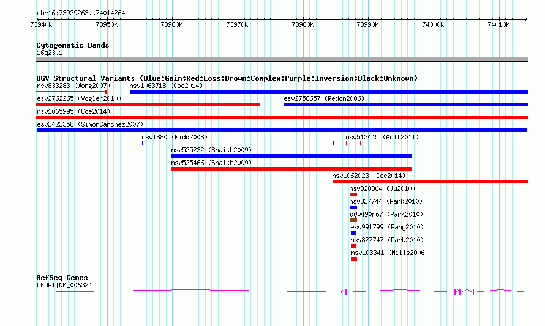Click the 73950k ruler tick label

click(107, 24)
